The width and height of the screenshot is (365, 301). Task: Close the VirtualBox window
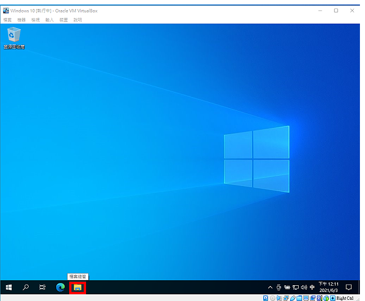[352, 11]
